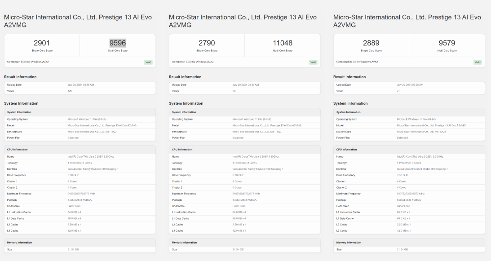Click the Result Information heading below score 11048

[185, 77]
